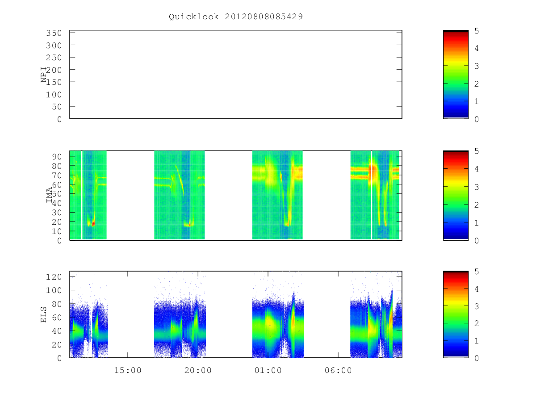Image resolution: width=536 pixels, height=402 pixels.
Task: Click the 90 tick on IMA axis
Action: (x=57, y=156)
